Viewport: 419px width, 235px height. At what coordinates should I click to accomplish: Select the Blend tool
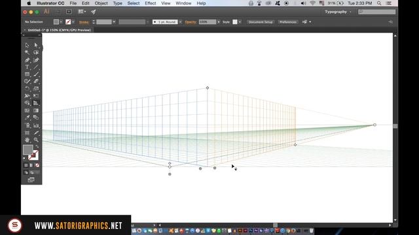point(36,117)
